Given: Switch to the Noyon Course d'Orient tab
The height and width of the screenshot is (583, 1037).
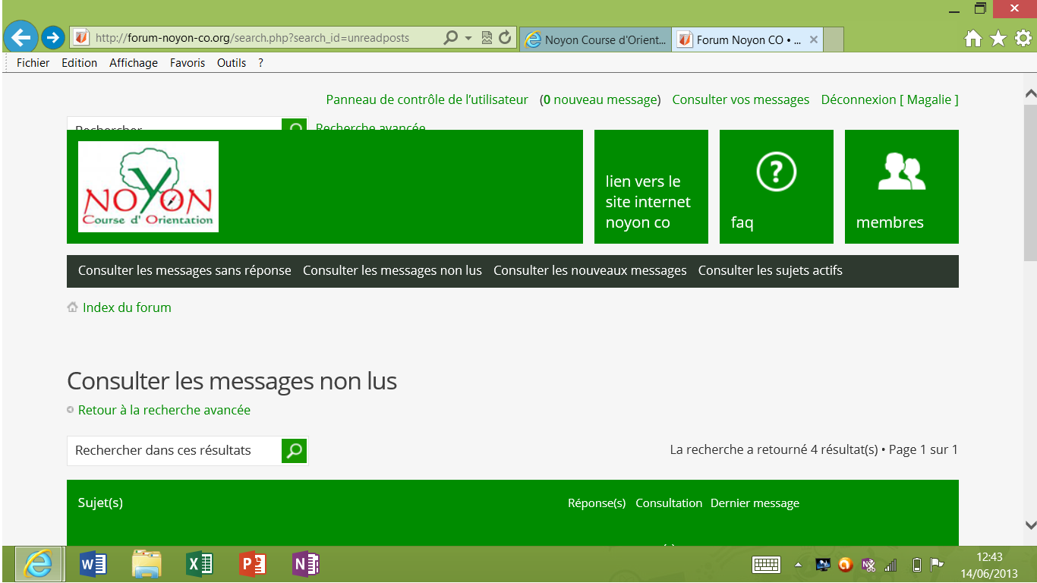Looking at the screenshot, I should [x=595, y=39].
